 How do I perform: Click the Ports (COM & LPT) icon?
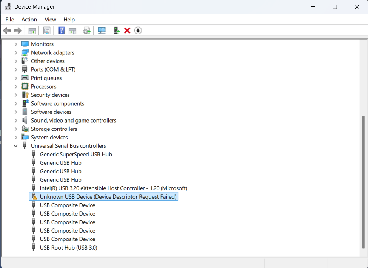(x=25, y=69)
